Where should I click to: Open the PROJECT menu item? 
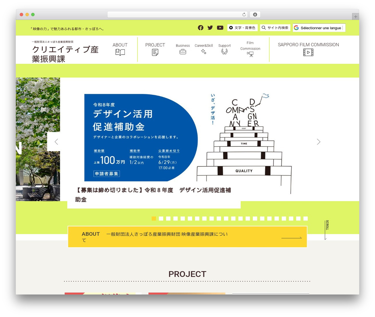pos(155,49)
